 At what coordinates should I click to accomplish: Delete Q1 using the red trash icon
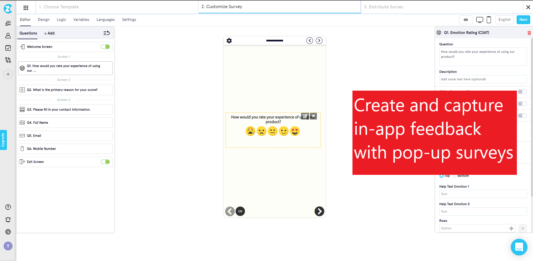coord(529,33)
